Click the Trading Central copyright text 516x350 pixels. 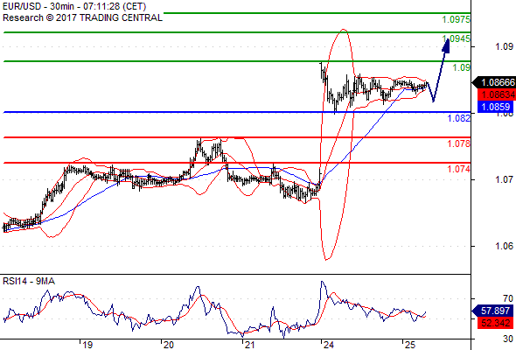click(x=82, y=17)
